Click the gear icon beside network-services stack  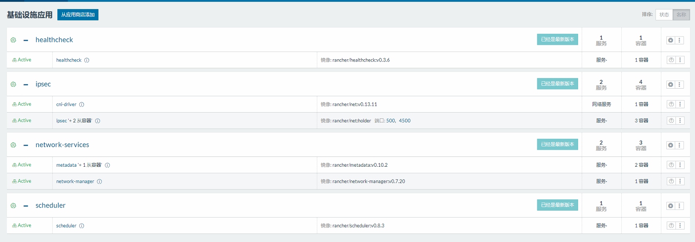(13, 145)
